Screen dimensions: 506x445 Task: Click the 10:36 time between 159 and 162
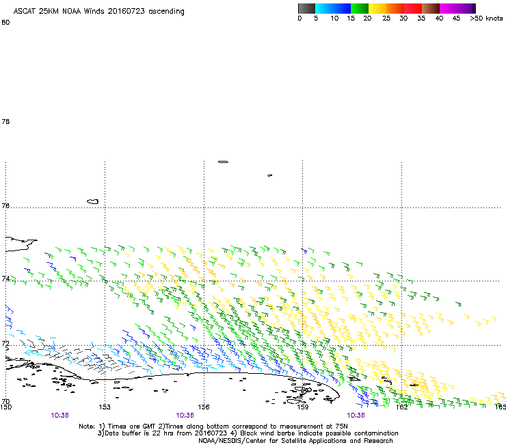[x=356, y=416]
